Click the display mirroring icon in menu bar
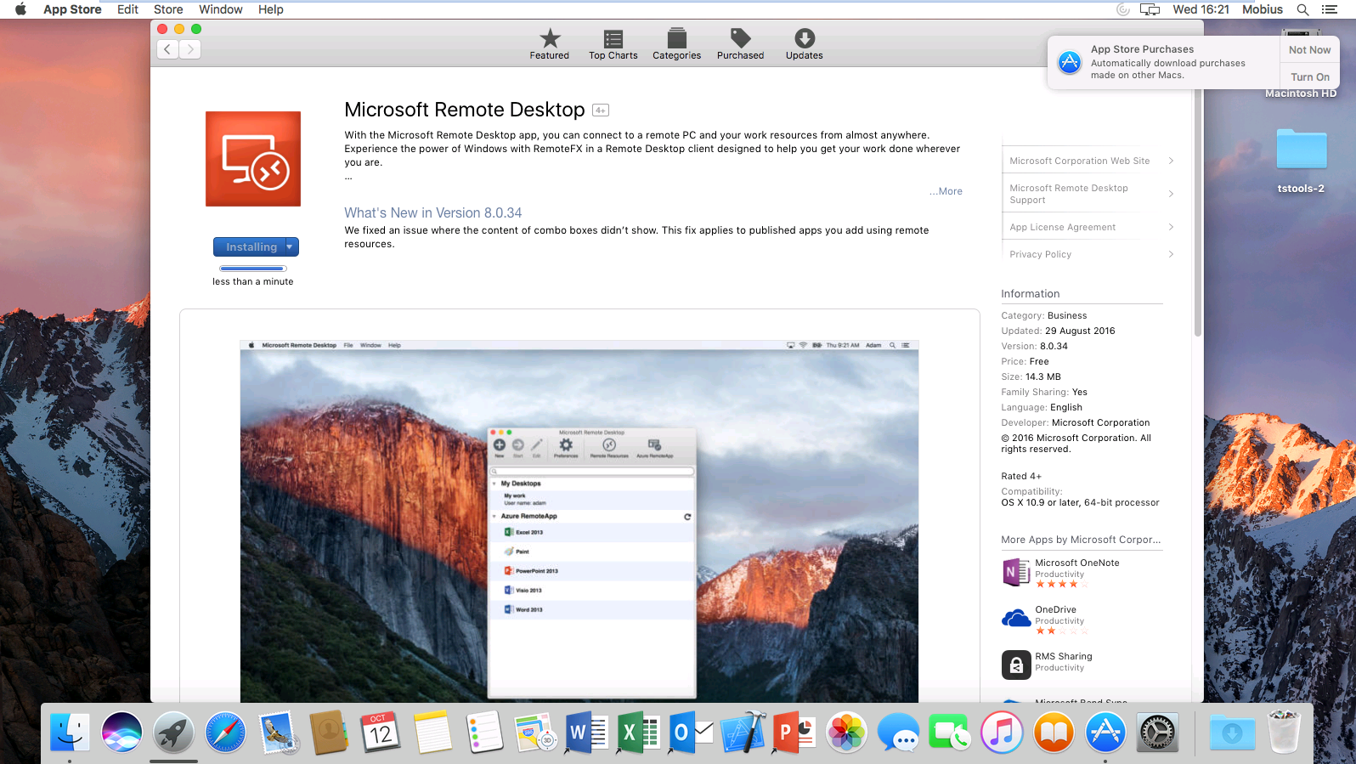1356x764 pixels. coord(1150,9)
